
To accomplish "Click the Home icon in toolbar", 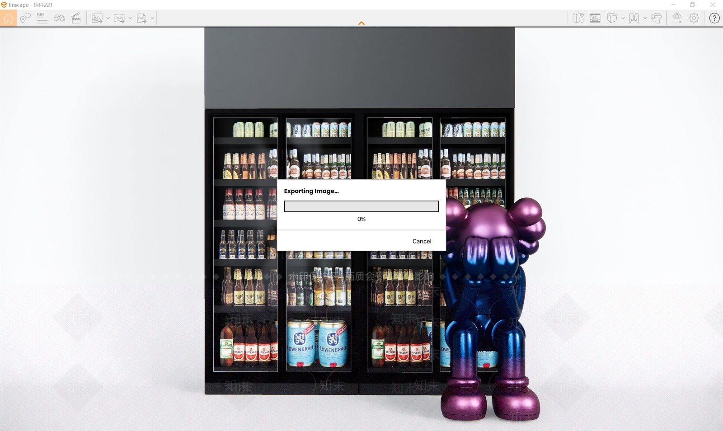I will [8, 18].
